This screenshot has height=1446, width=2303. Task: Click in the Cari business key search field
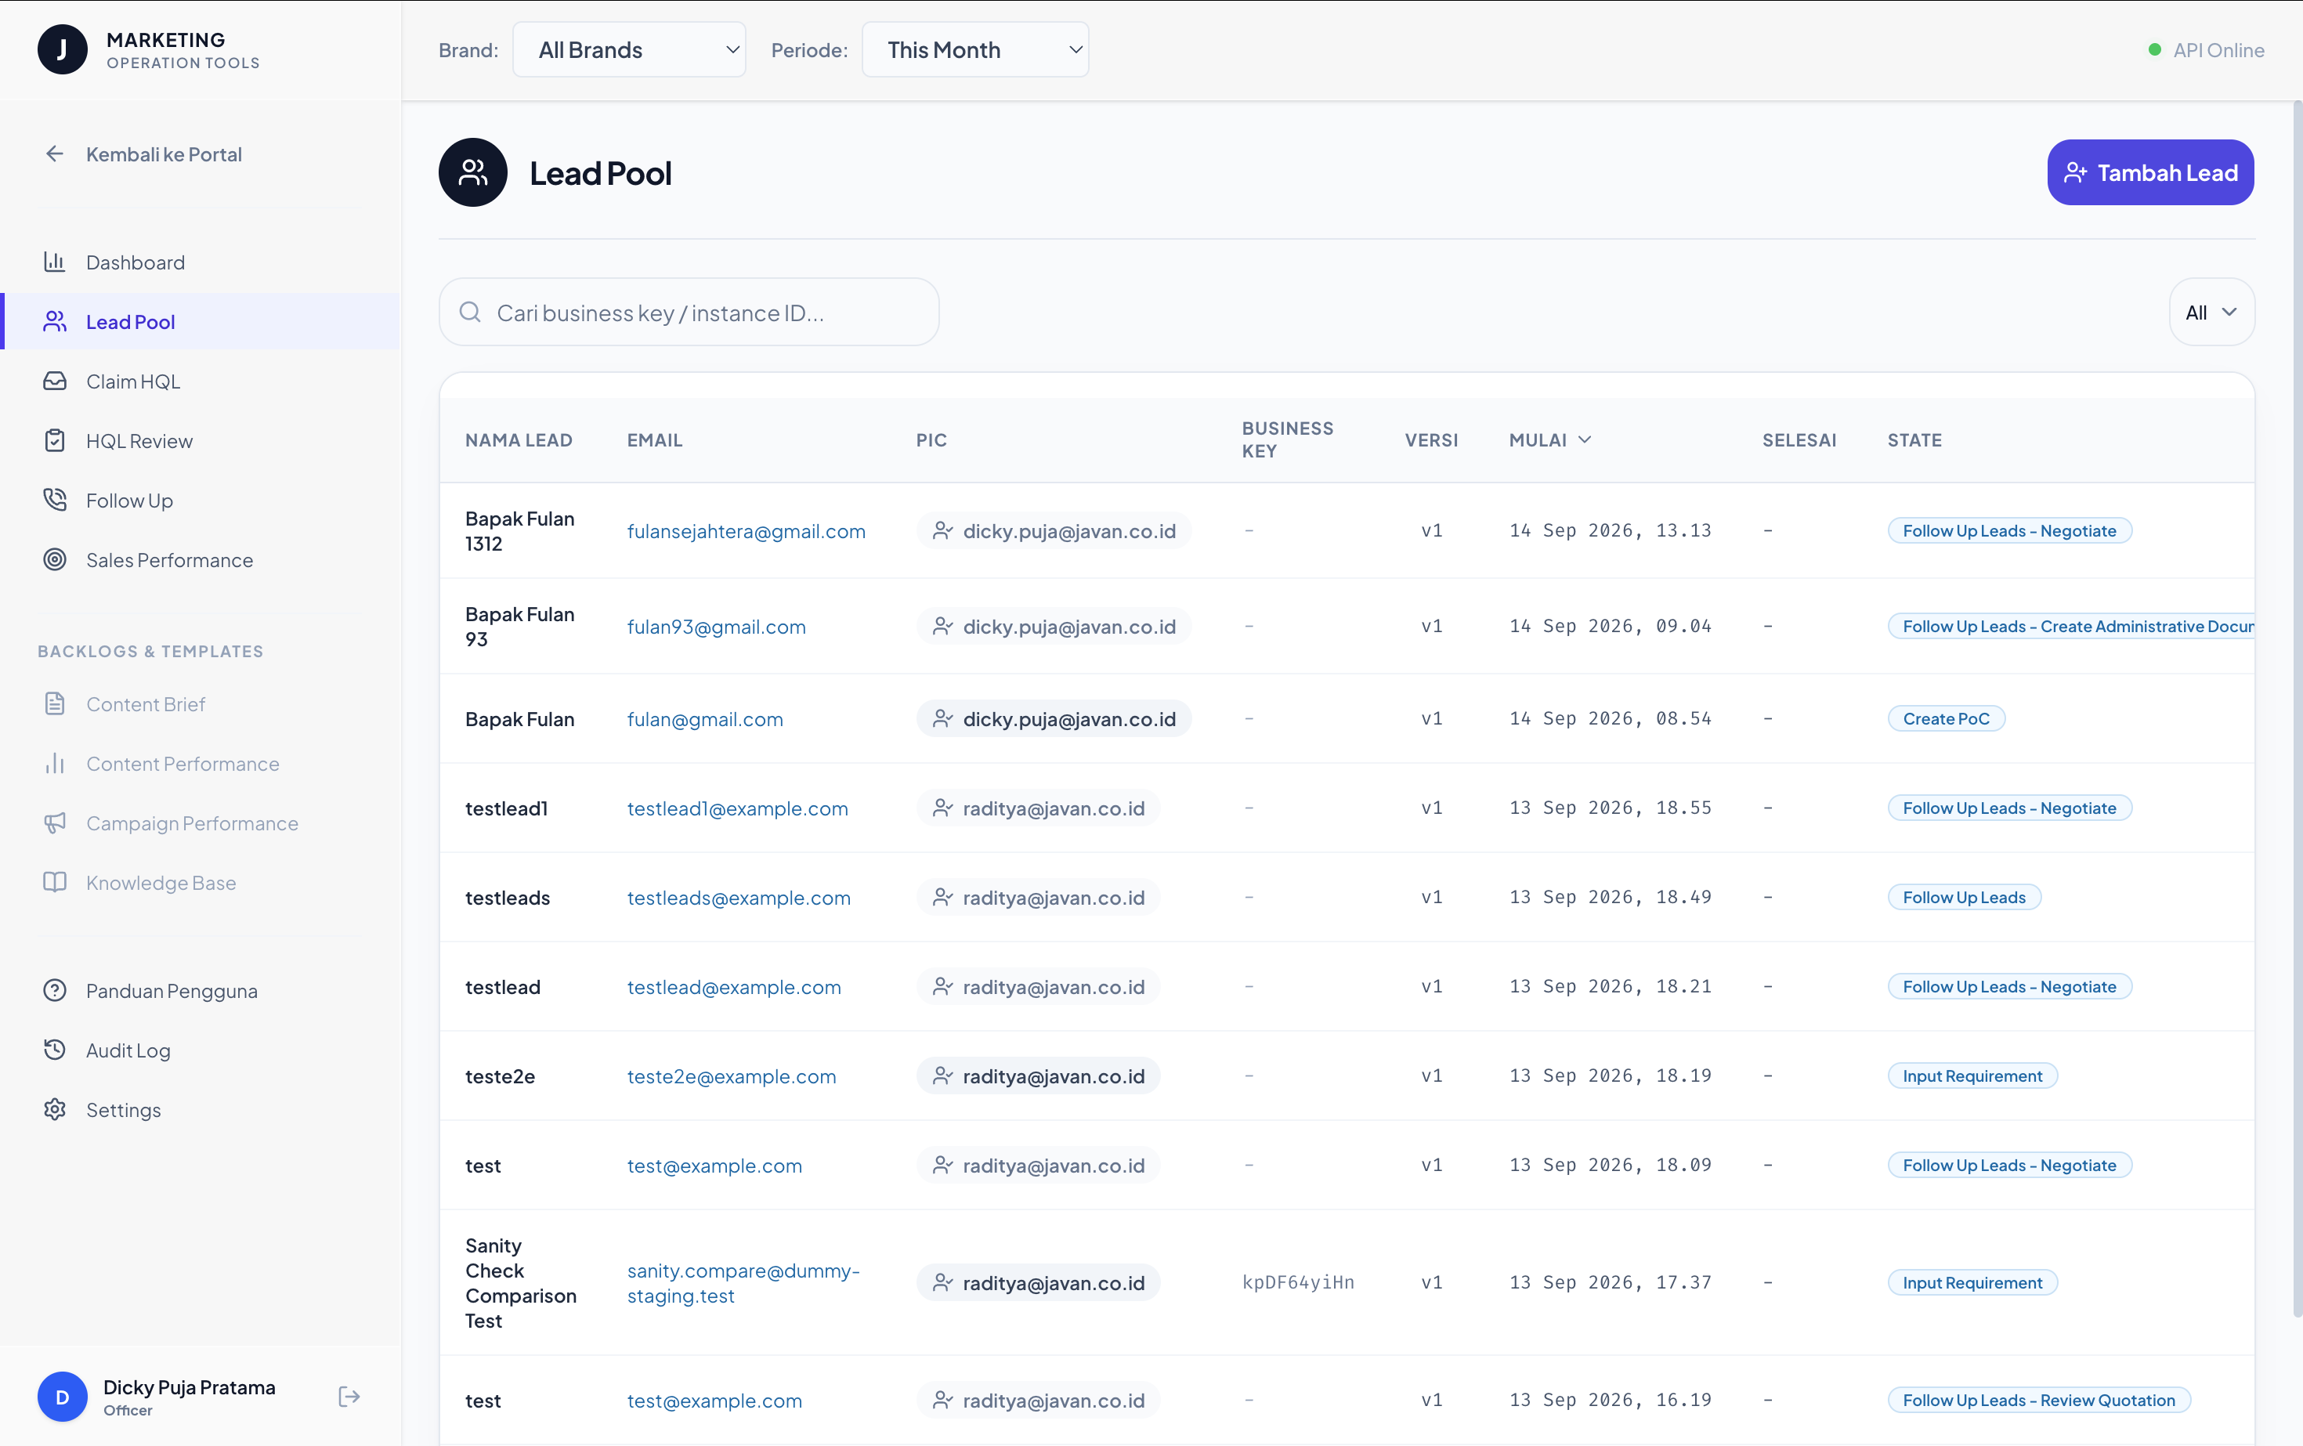(689, 312)
